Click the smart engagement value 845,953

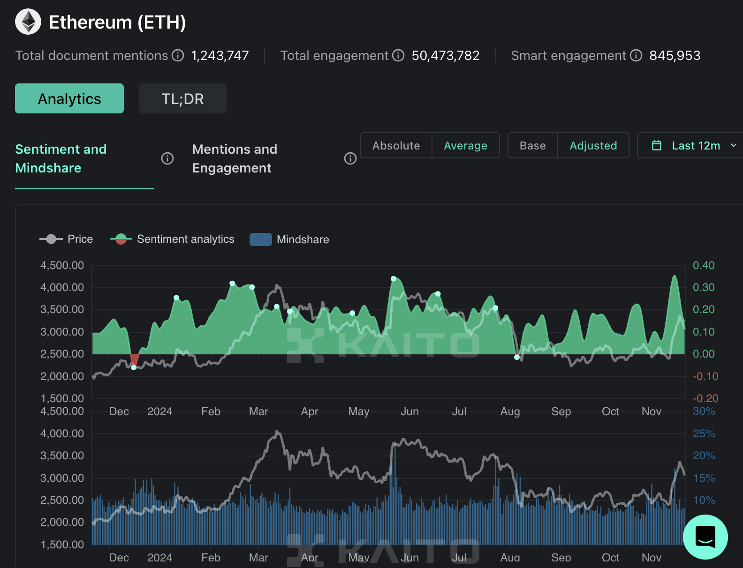click(x=675, y=55)
